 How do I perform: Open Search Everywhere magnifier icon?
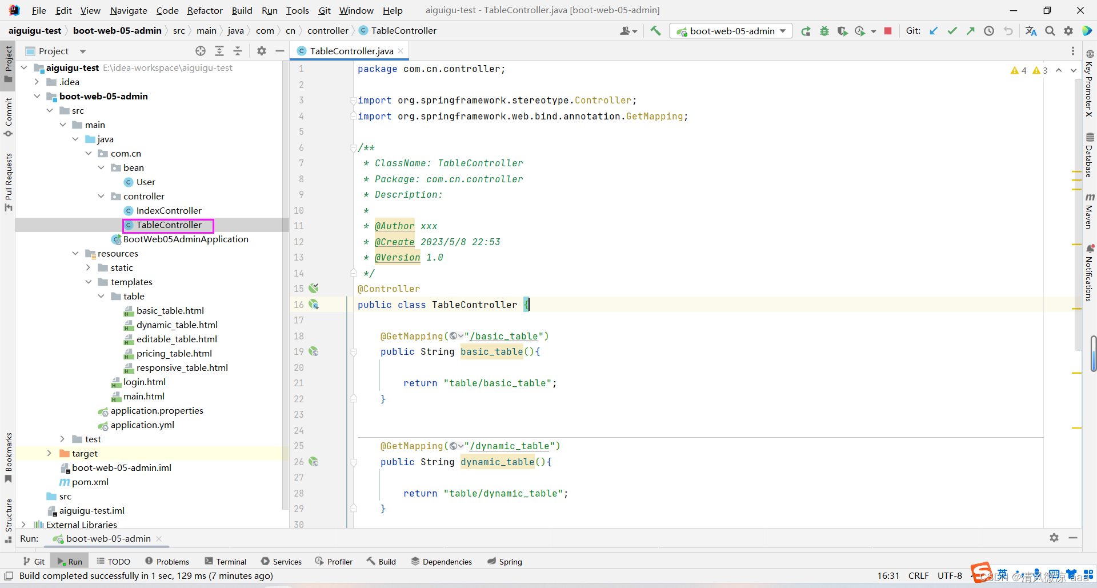click(1050, 31)
